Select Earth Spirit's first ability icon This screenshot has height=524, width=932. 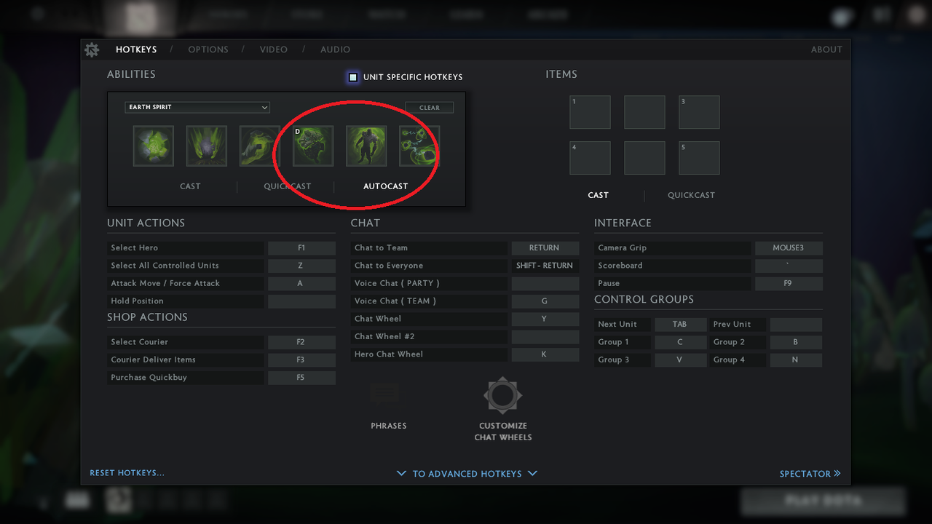point(154,146)
